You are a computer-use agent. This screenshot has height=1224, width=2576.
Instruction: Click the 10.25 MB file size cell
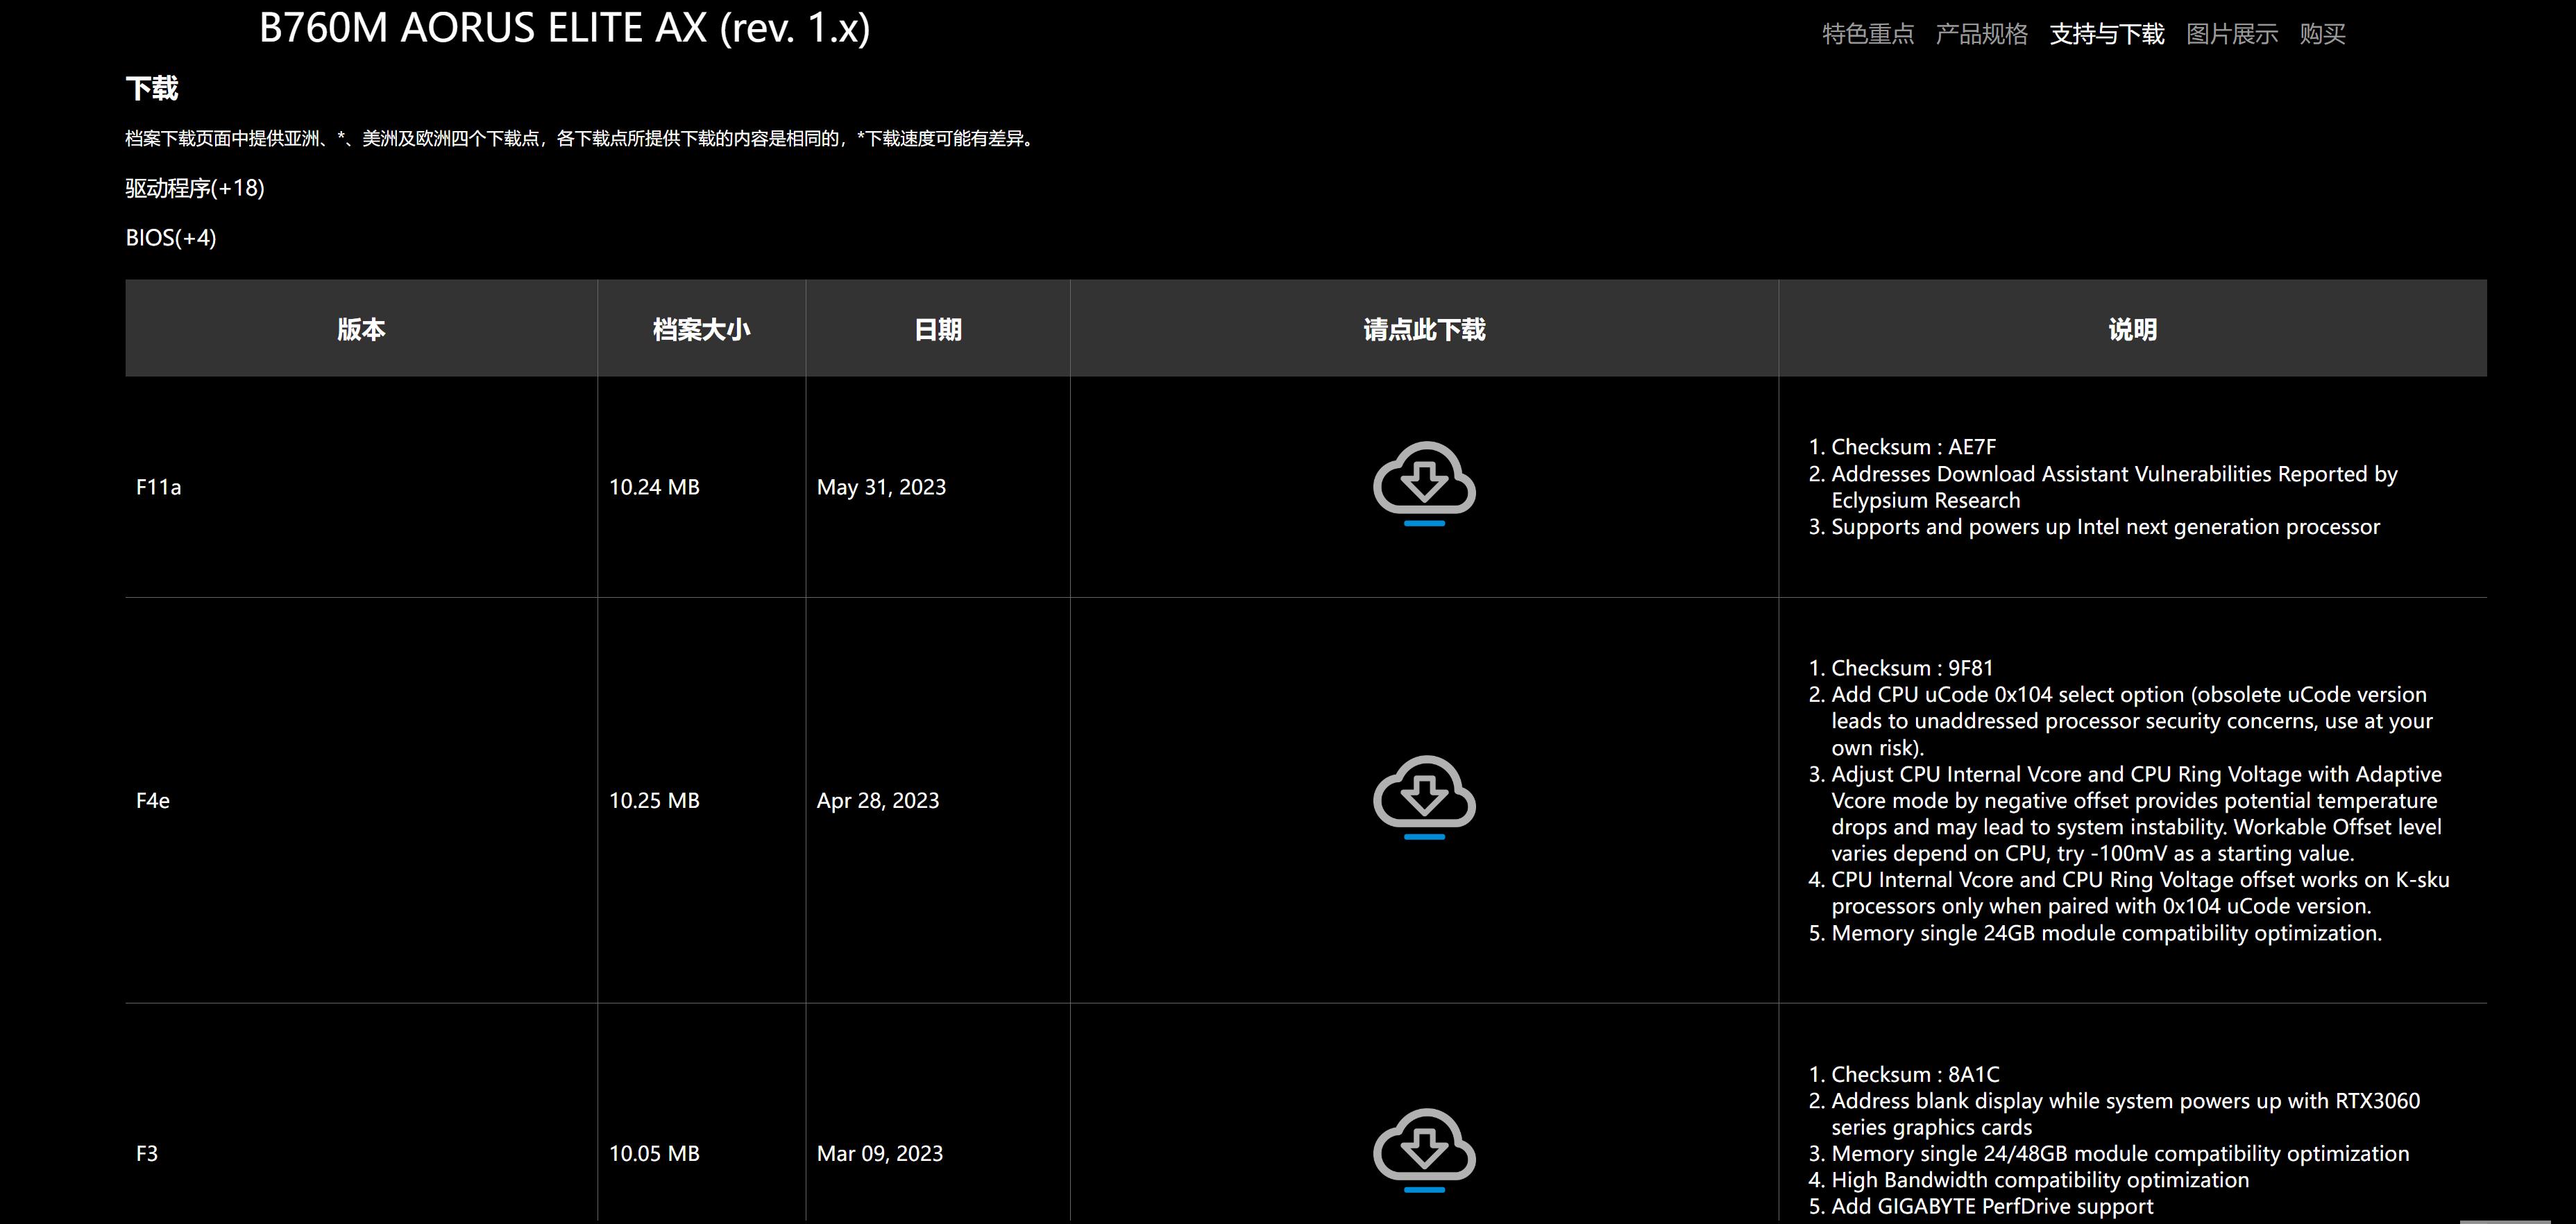pos(654,800)
